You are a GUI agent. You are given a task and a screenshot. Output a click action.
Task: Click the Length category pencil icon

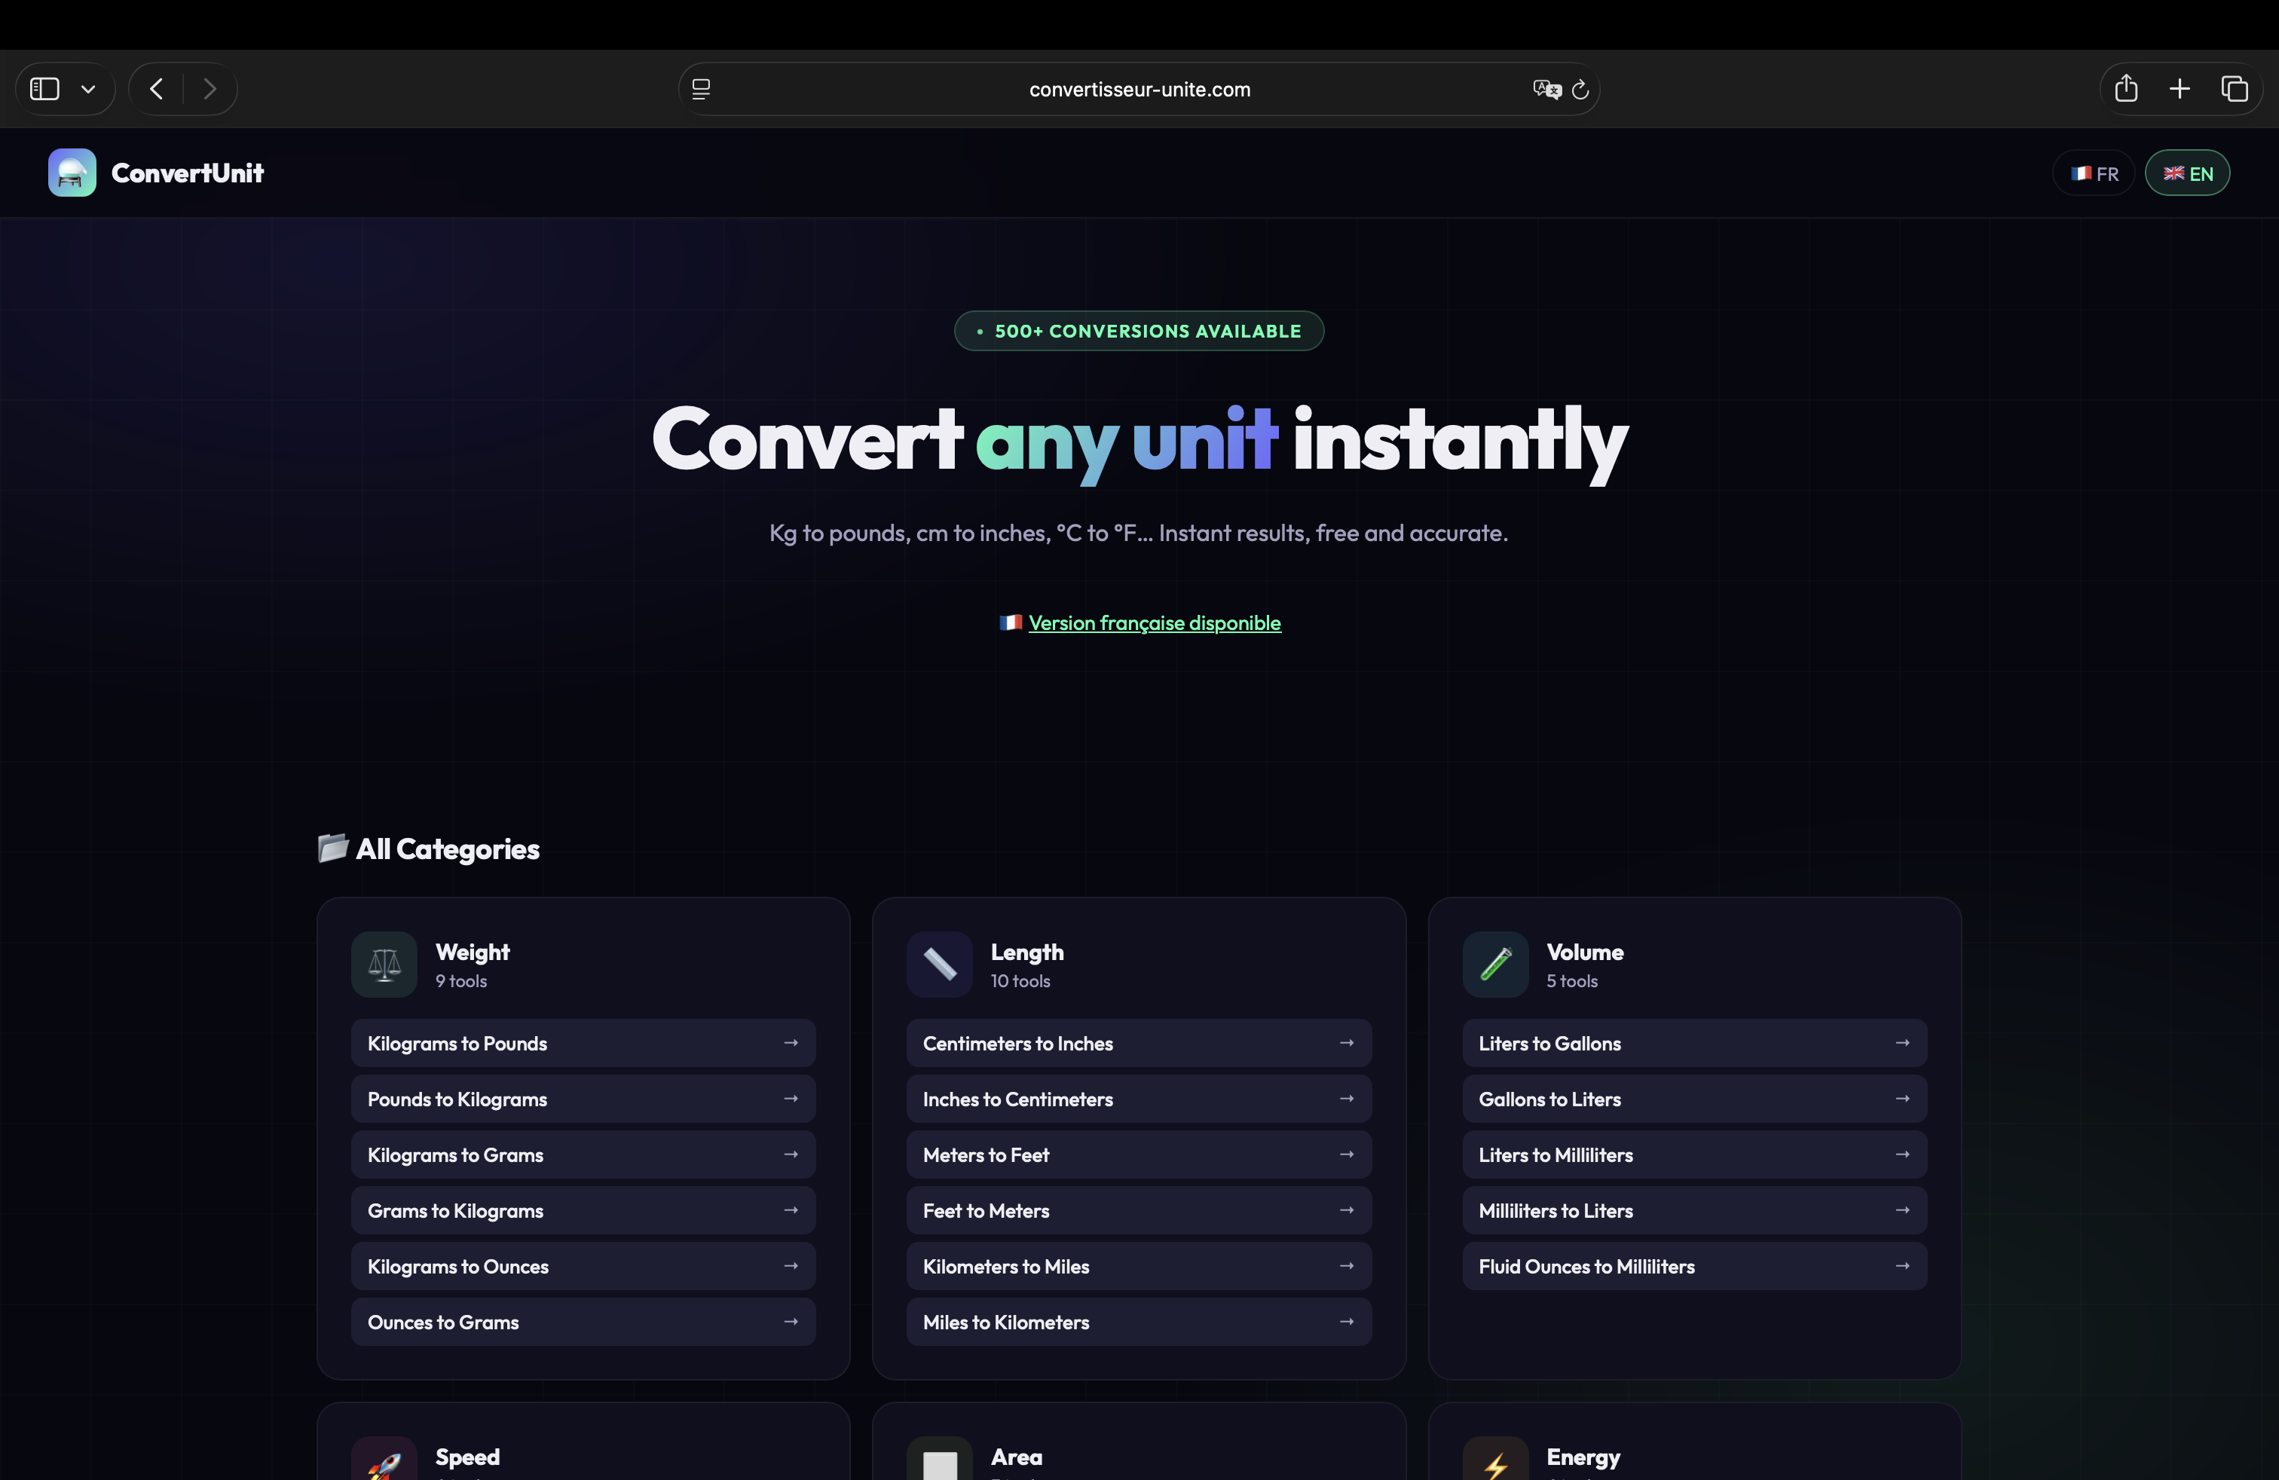938,964
